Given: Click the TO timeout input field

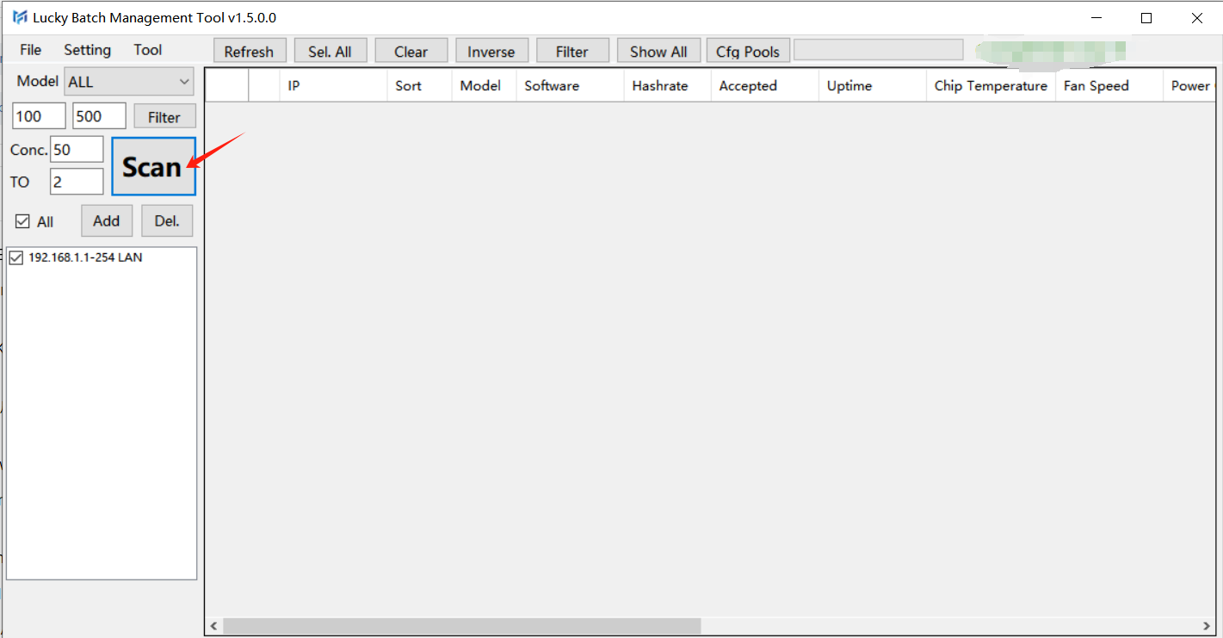Looking at the screenshot, I should point(77,182).
